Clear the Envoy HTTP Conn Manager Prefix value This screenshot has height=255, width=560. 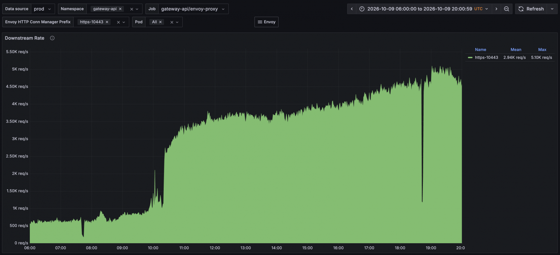tap(118, 22)
